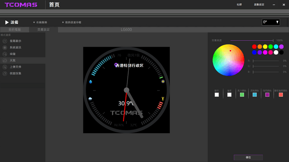Select the white preset color circle

tap(276, 52)
